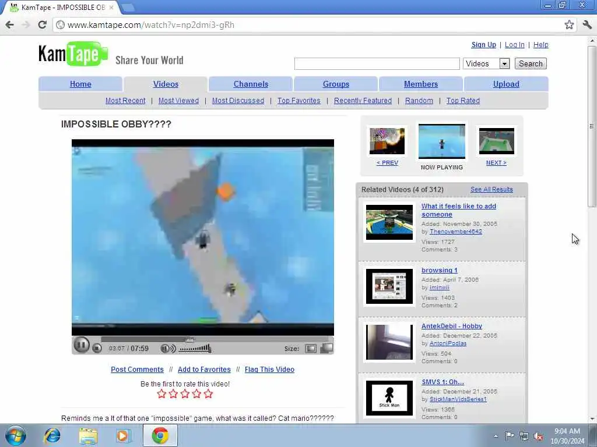Open Top Favorites videos

[299, 100]
